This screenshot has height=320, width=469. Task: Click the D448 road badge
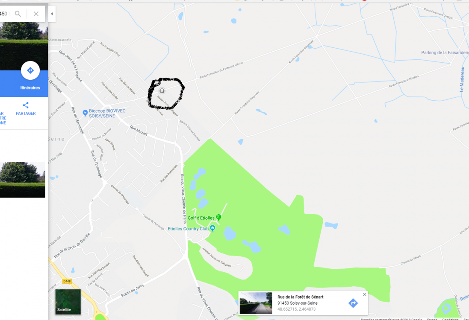(67, 281)
